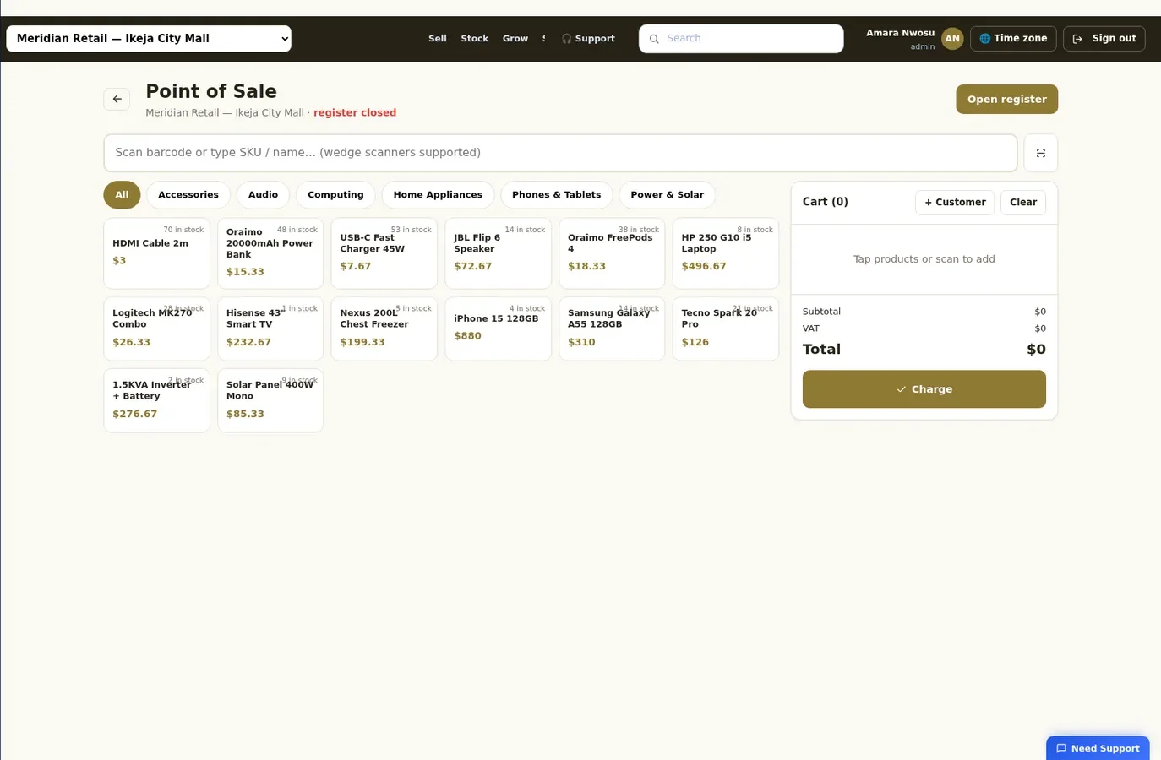
Task: Add USB-C Fast Charger 45W product
Action: pos(384,253)
